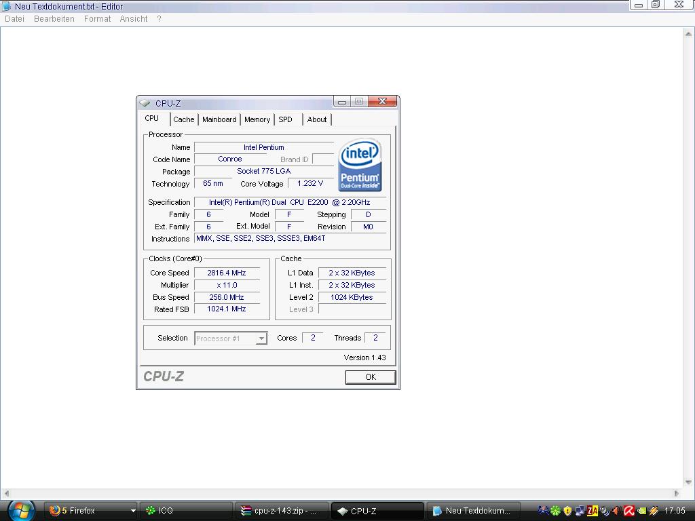Click the Editor scrollbar down arrow
695x521 pixels.
(x=688, y=482)
